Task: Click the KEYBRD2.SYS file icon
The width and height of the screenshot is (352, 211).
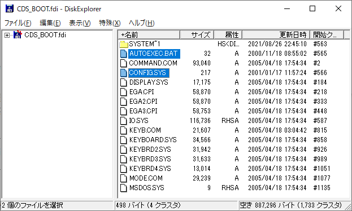Action: (x=124, y=150)
